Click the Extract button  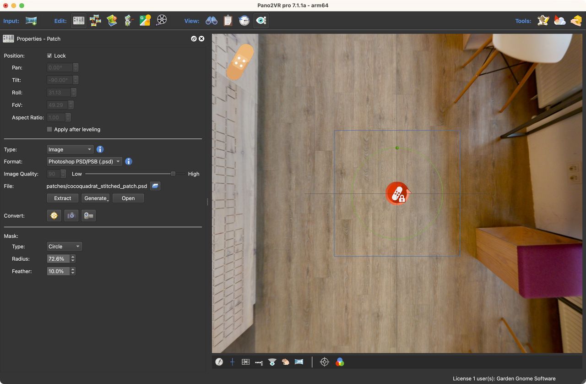click(63, 198)
